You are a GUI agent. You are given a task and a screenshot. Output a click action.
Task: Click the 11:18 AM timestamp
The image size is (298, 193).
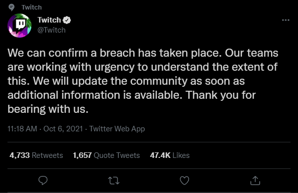pos(22,129)
